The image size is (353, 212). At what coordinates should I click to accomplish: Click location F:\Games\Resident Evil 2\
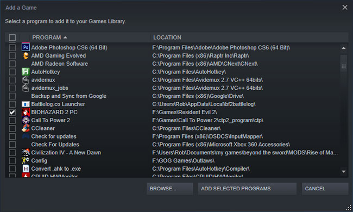click(185, 112)
